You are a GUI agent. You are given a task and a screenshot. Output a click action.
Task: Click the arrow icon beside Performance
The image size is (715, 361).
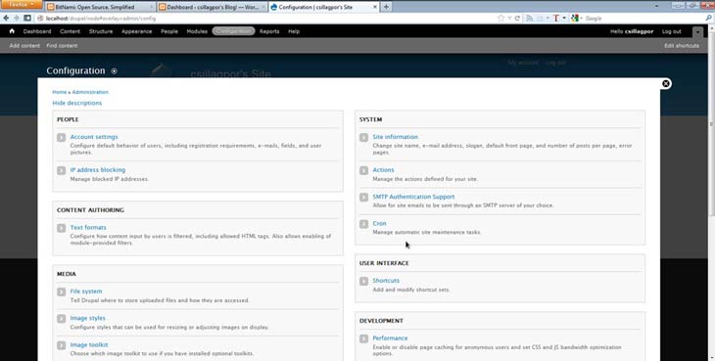[364, 338]
